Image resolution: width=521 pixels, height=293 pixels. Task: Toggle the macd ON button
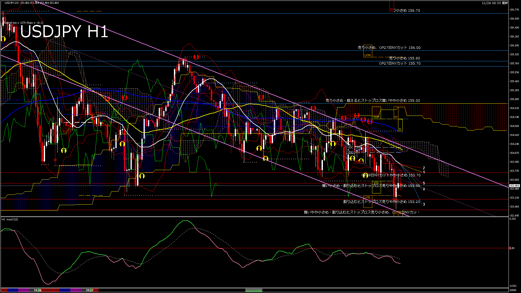(254, 290)
